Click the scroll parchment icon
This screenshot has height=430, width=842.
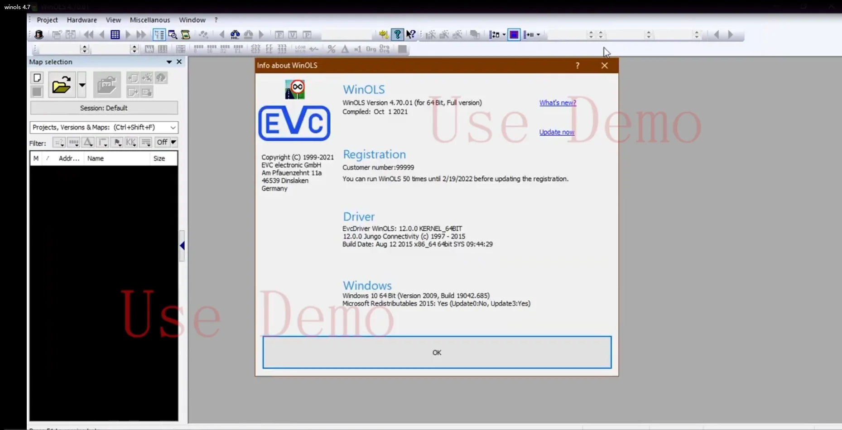pos(186,34)
